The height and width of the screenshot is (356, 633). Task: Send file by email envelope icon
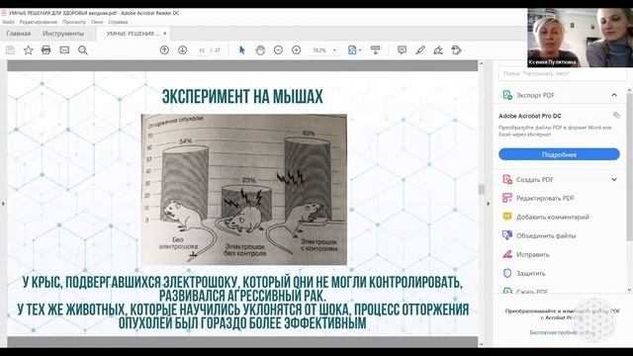click(x=64, y=50)
